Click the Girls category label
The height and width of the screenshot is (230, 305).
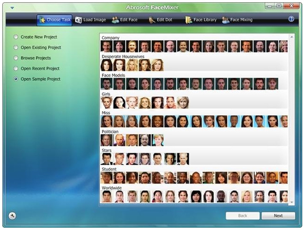point(106,94)
